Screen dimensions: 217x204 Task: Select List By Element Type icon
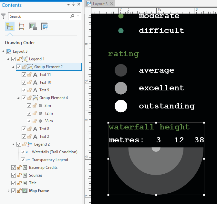pyautogui.click(x=21, y=26)
